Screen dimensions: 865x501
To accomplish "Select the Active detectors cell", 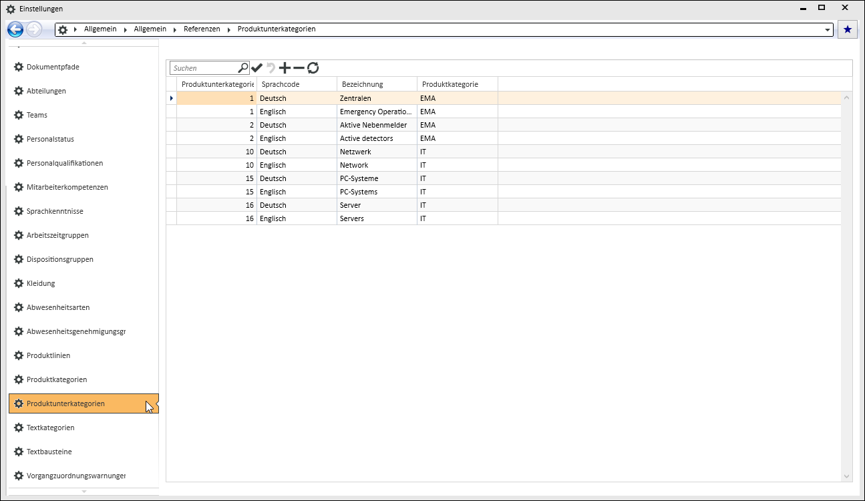I will pos(377,138).
